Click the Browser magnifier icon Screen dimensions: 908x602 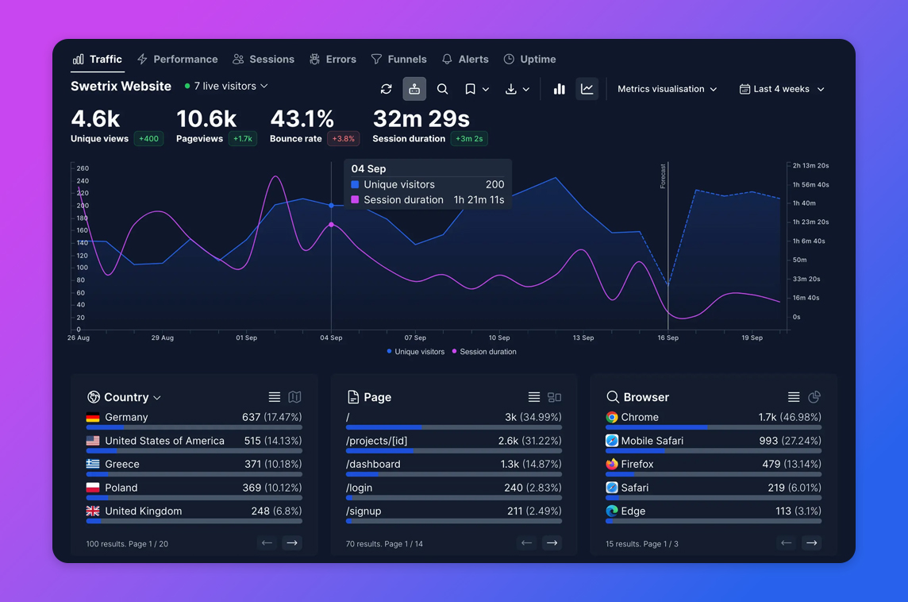(x=612, y=397)
